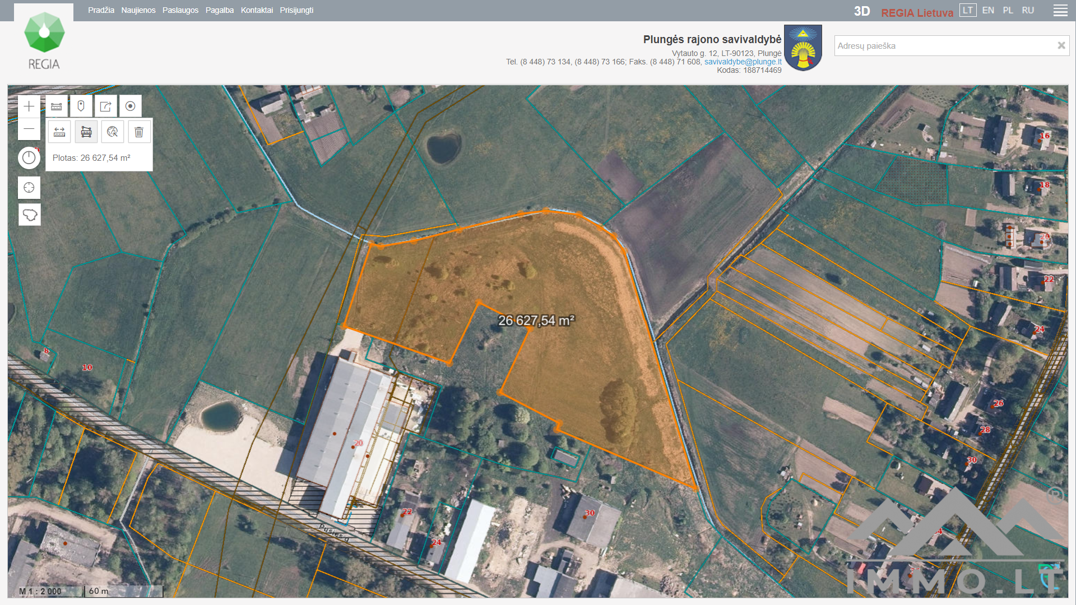The width and height of the screenshot is (1076, 605).
Task: Reset map rotation with compass button
Action: pos(29,158)
